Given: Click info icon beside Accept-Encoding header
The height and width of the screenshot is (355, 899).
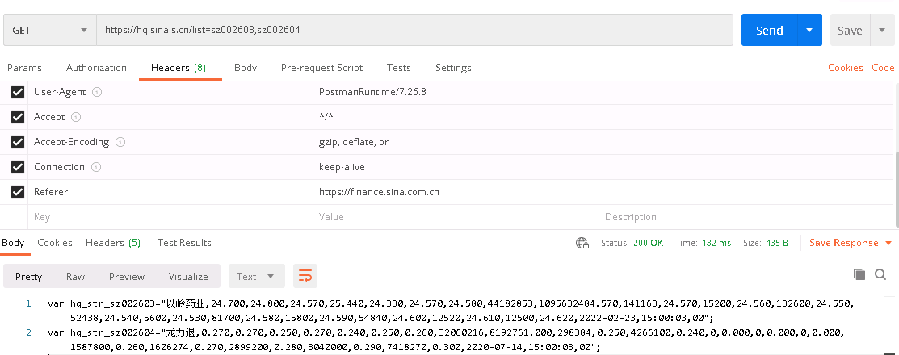Looking at the screenshot, I should [120, 142].
